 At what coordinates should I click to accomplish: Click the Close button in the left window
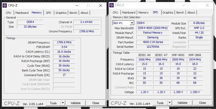pyautogui.click(x=96, y=103)
